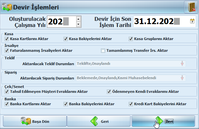This screenshot has height=129, width=199.
Task: Decrease the working year with the down arrow
Action: 78,24
